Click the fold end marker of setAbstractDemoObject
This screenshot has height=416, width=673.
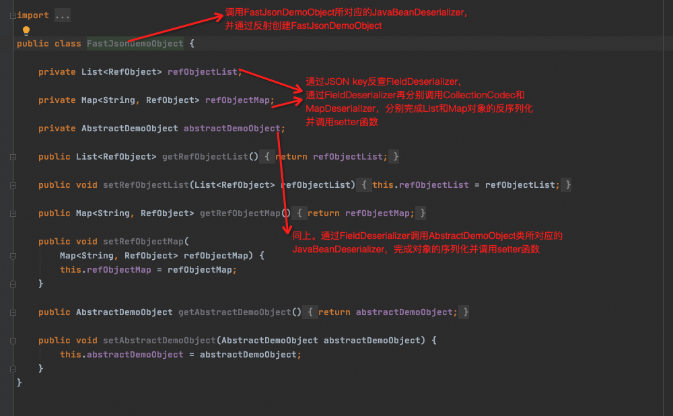[13, 369]
